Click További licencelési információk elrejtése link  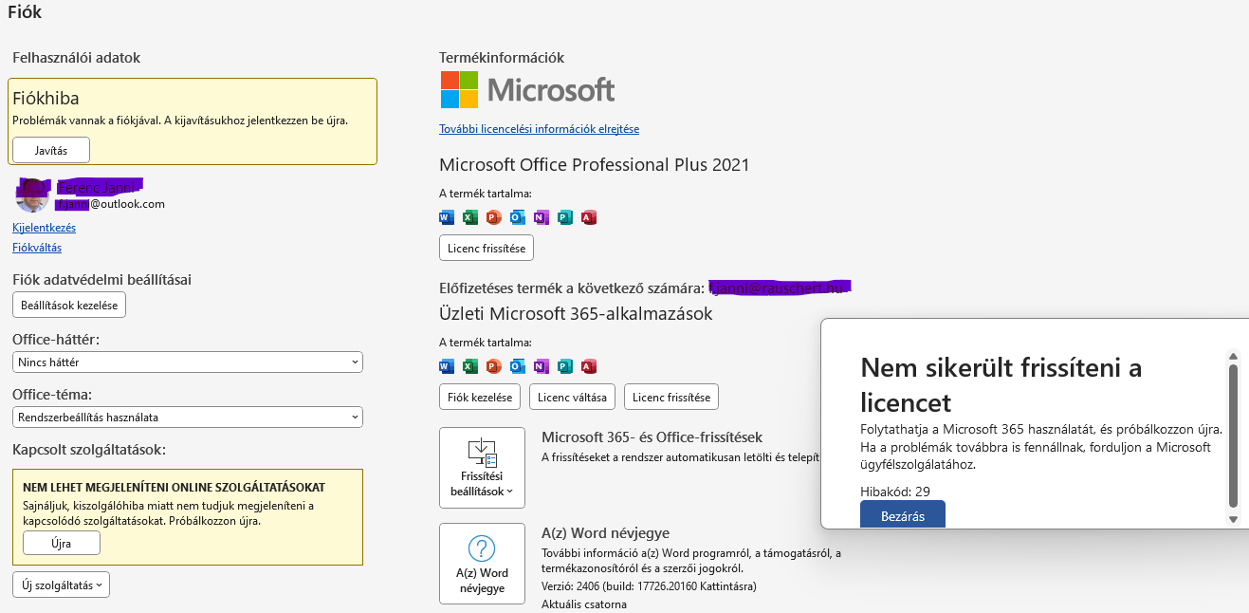tap(539, 129)
